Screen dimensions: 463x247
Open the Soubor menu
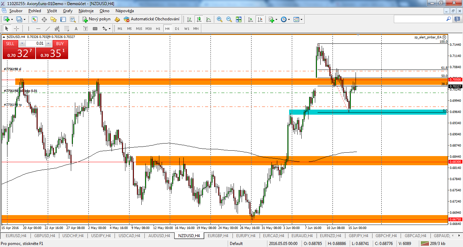16,11
